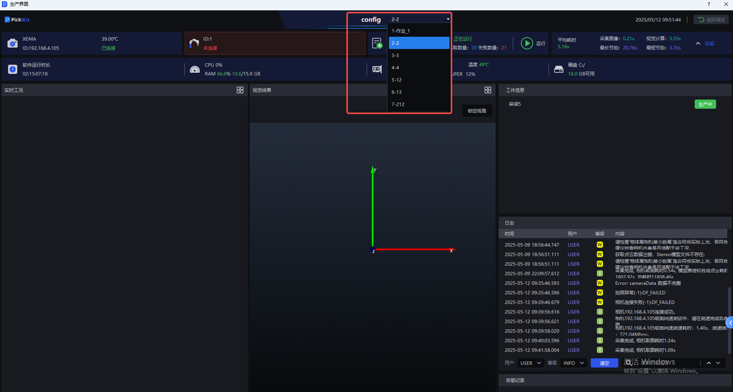The width and height of the screenshot is (733, 392).
Task: Maximize the 视觉结果 panel via its grid icon
Action: pyautogui.click(x=488, y=90)
